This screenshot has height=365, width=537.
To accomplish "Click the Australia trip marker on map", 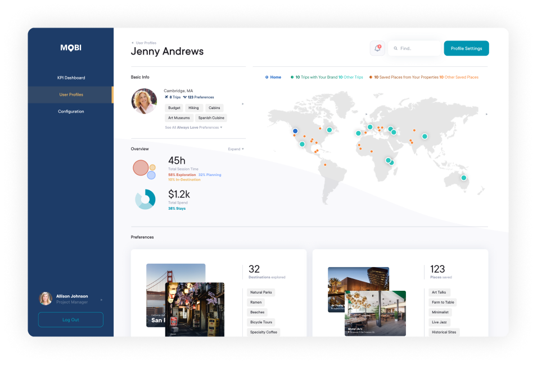I will pyautogui.click(x=464, y=178).
